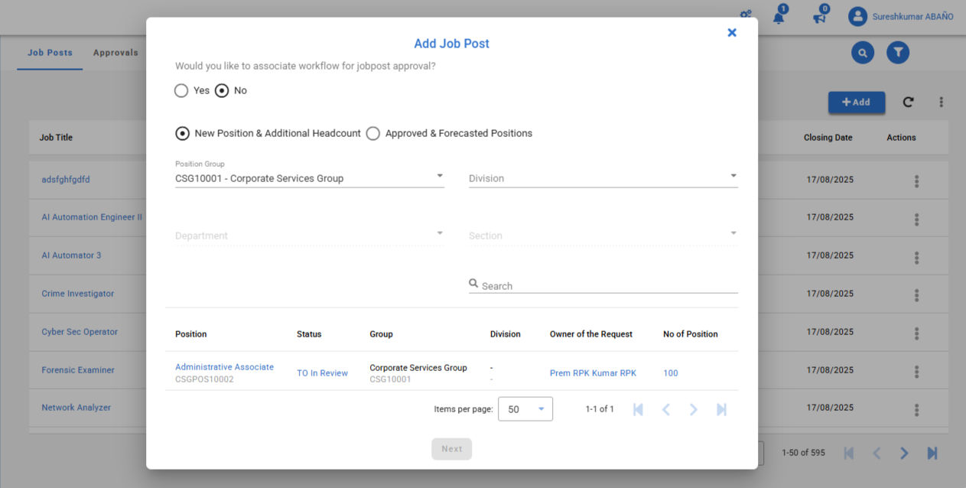
Task: Open the Administrative Associate position link
Action: pyautogui.click(x=224, y=367)
